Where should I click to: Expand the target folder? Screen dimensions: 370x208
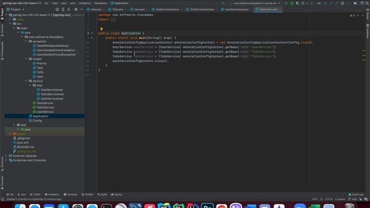10,133
